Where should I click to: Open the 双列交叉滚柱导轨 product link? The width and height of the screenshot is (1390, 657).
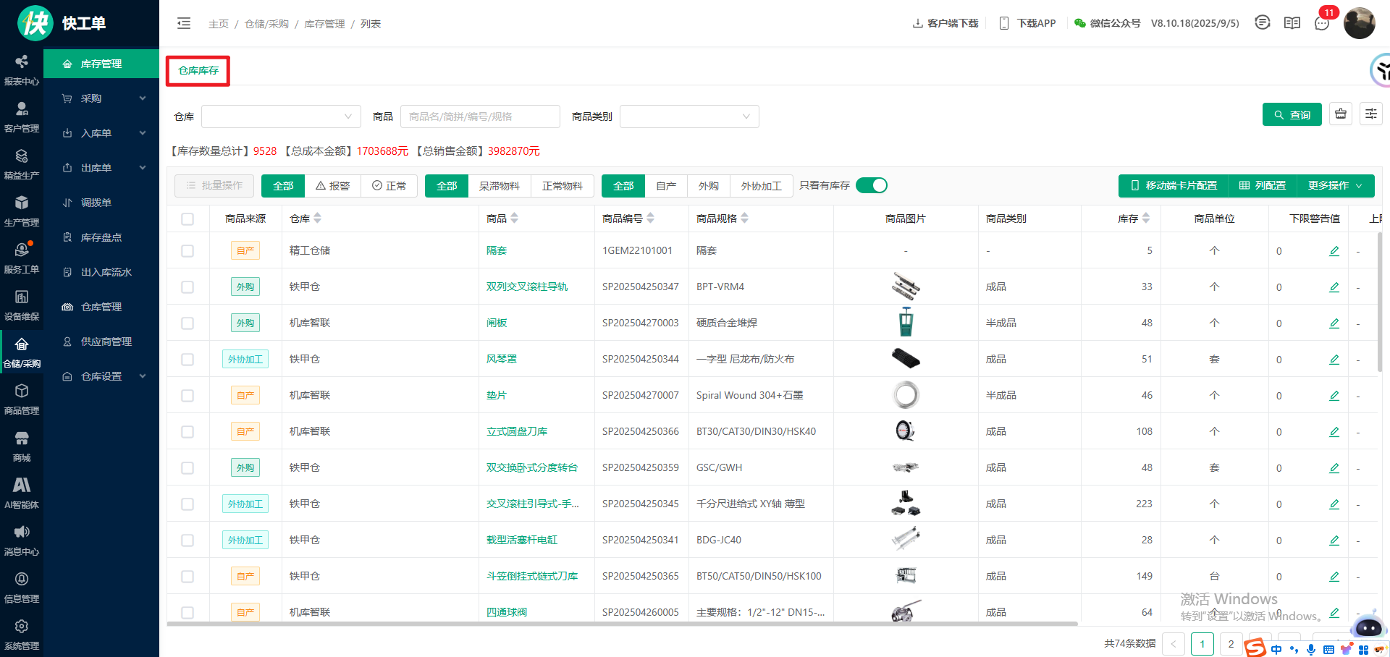point(526,287)
